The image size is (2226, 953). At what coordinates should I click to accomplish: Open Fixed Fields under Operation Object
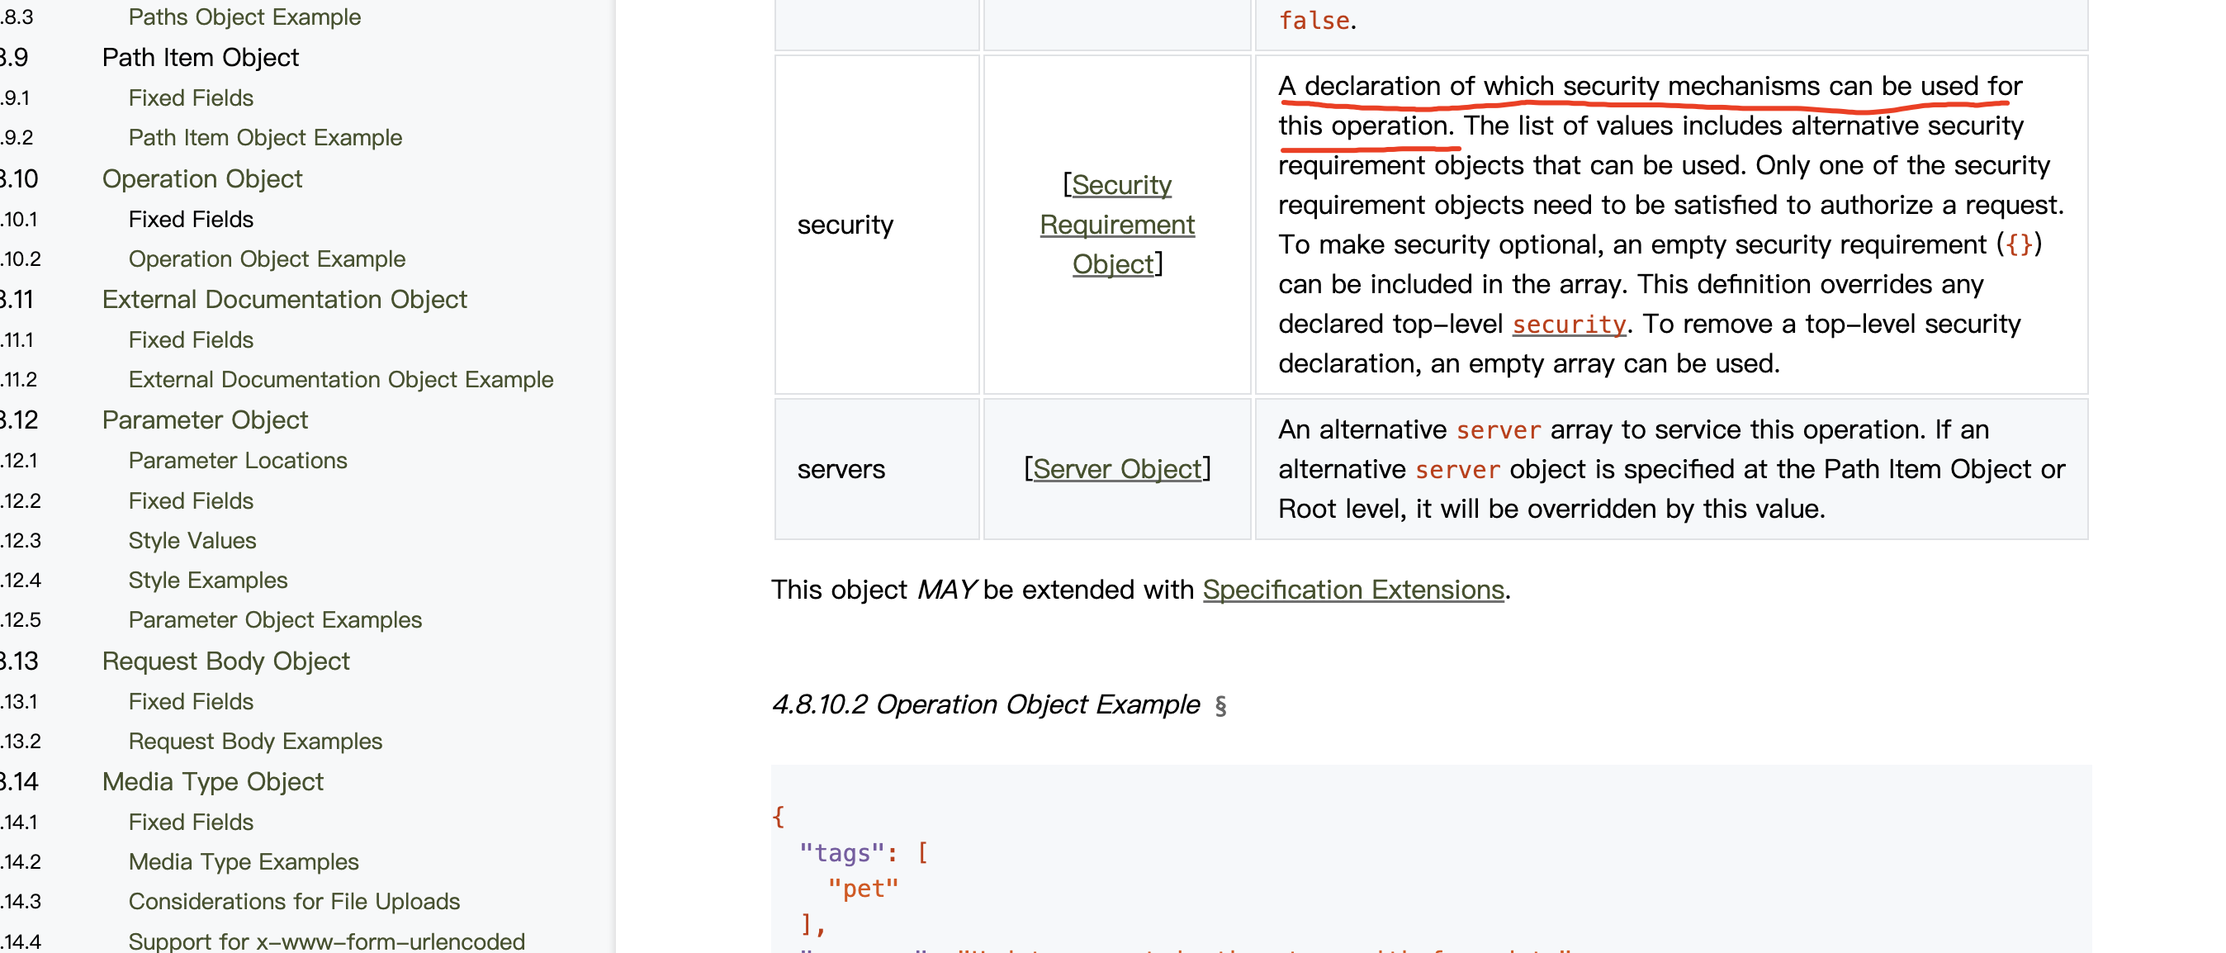tap(191, 219)
